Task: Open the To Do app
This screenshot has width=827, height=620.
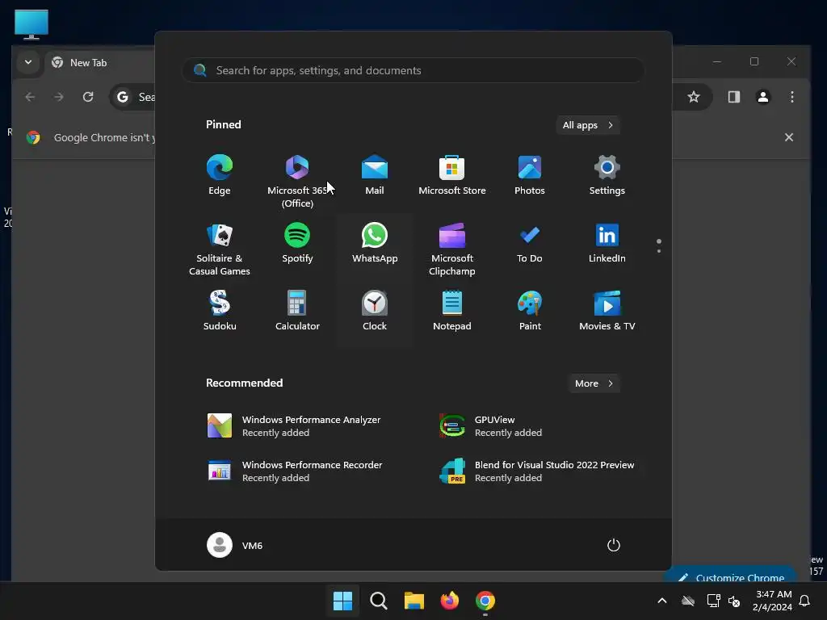Action: click(x=530, y=244)
